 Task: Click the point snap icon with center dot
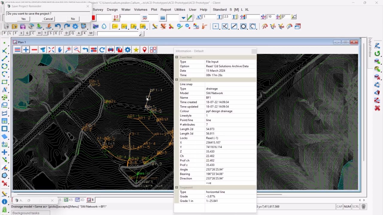click(215, 27)
